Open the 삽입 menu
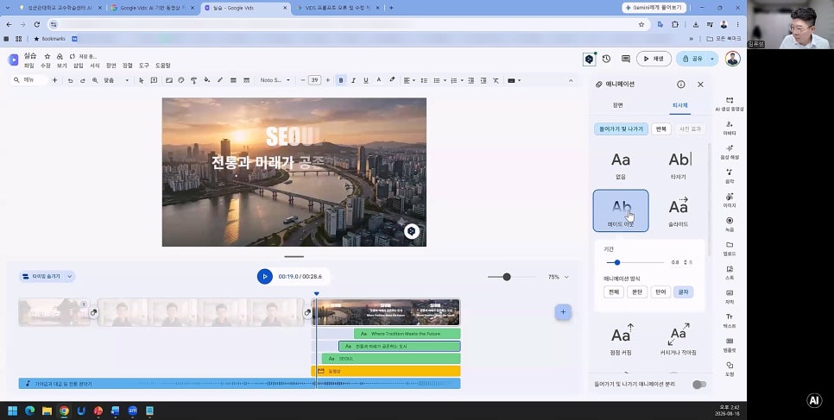 click(79, 66)
